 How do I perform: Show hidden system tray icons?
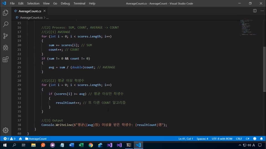point(240,145)
